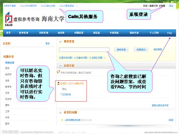The image size is (179, 134).
Task: Select the 哲学 subject category
Action: coord(7,68)
